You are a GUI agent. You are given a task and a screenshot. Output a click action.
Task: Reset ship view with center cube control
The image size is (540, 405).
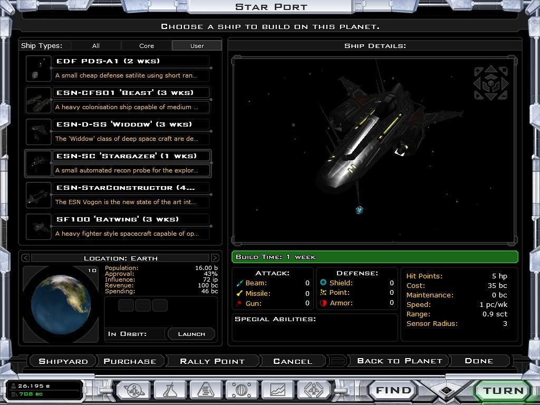click(491, 83)
